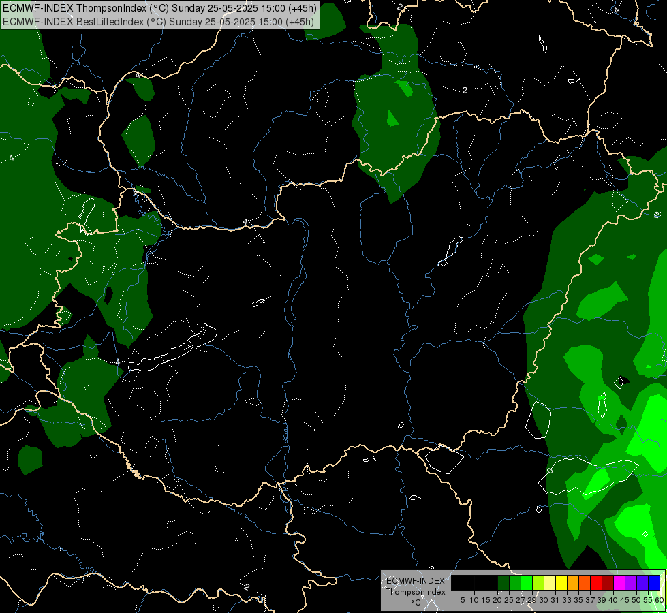Select the yellow 31–33 legend swatch
Image resolution: width=667 pixels, height=613 pixels.
(x=561, y=582)
